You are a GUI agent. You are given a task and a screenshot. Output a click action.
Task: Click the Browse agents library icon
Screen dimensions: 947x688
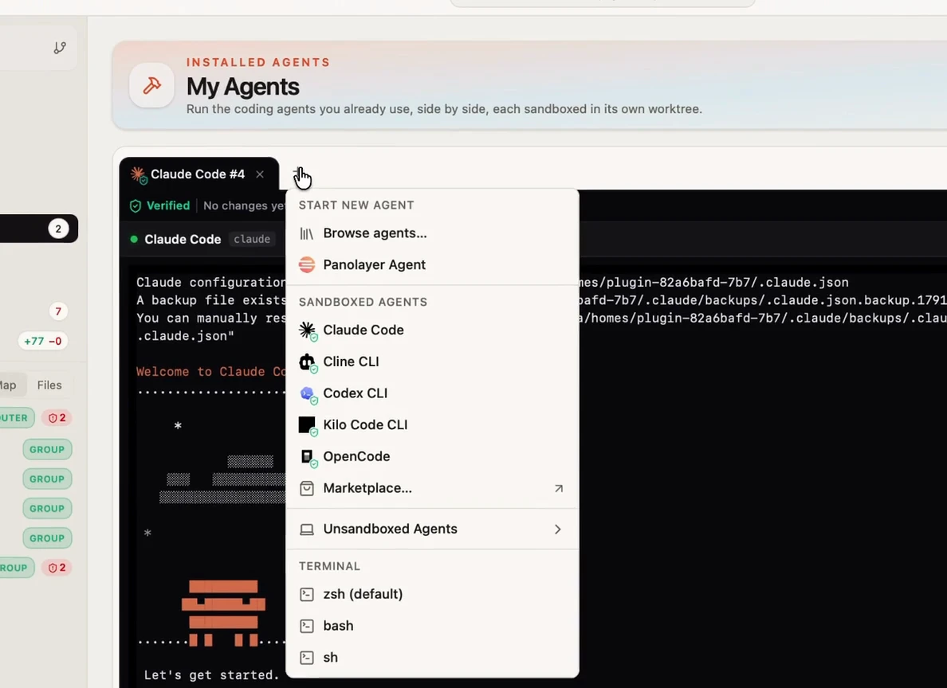tap(307, 233)
